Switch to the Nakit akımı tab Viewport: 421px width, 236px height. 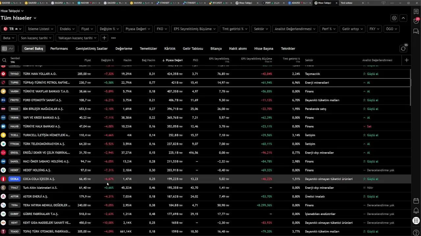(238, 49)
